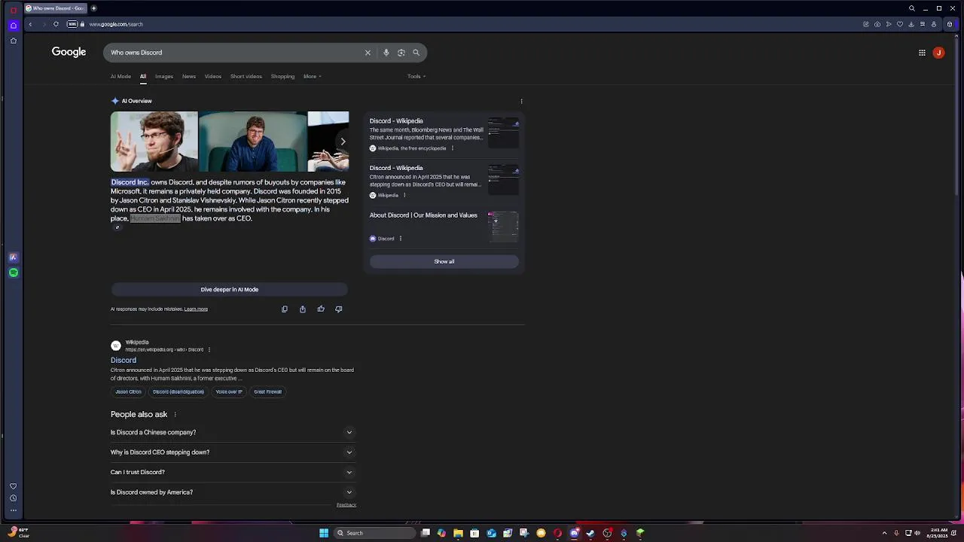Image resolution: width=964 pixels, height=542 pixels.
Task: Open the Opera sidebar three-dot menu
Action: (x=14, y=510)
